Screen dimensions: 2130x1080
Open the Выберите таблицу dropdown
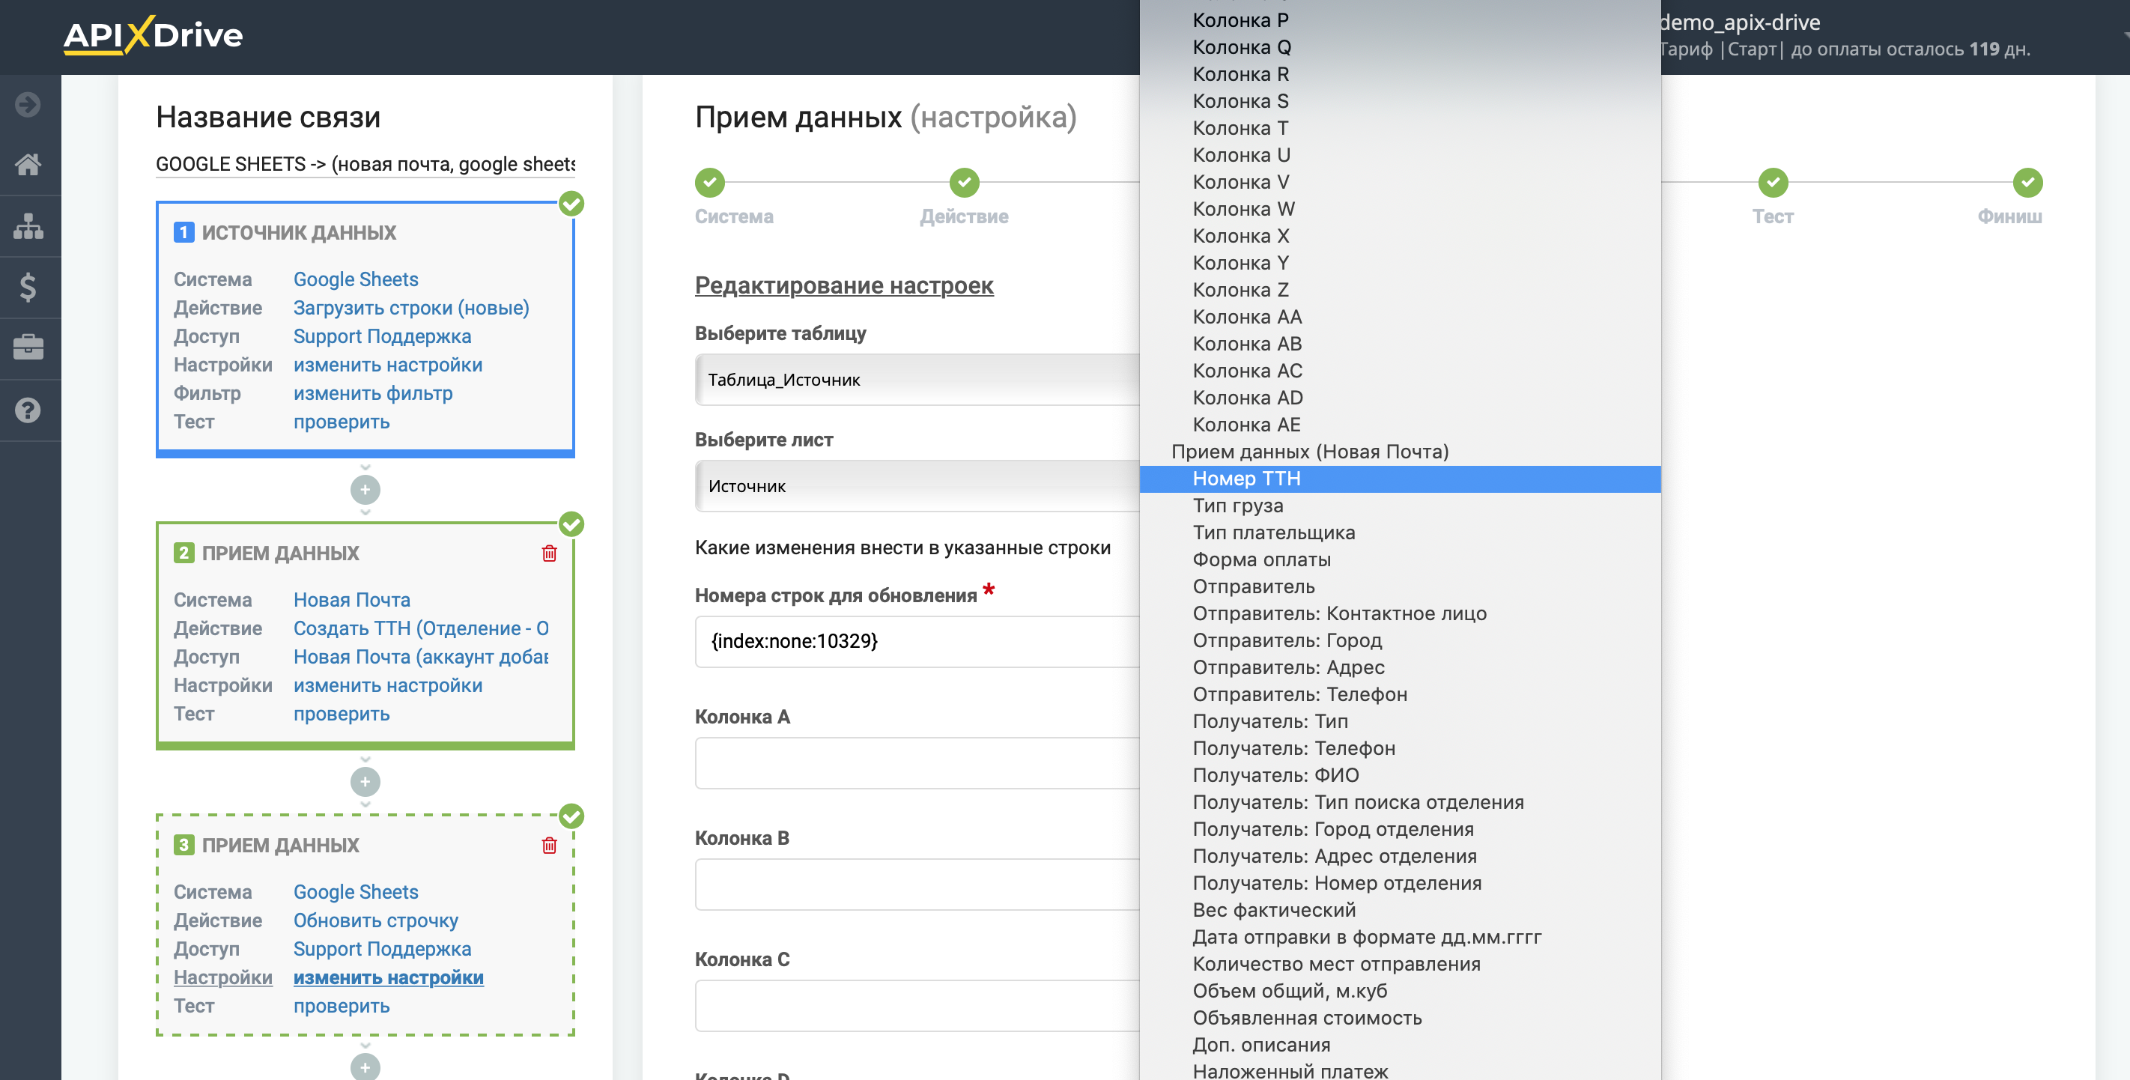click(x=917, y=380)
